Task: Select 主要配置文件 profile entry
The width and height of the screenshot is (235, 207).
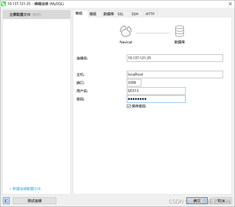Action: point(37,15)
